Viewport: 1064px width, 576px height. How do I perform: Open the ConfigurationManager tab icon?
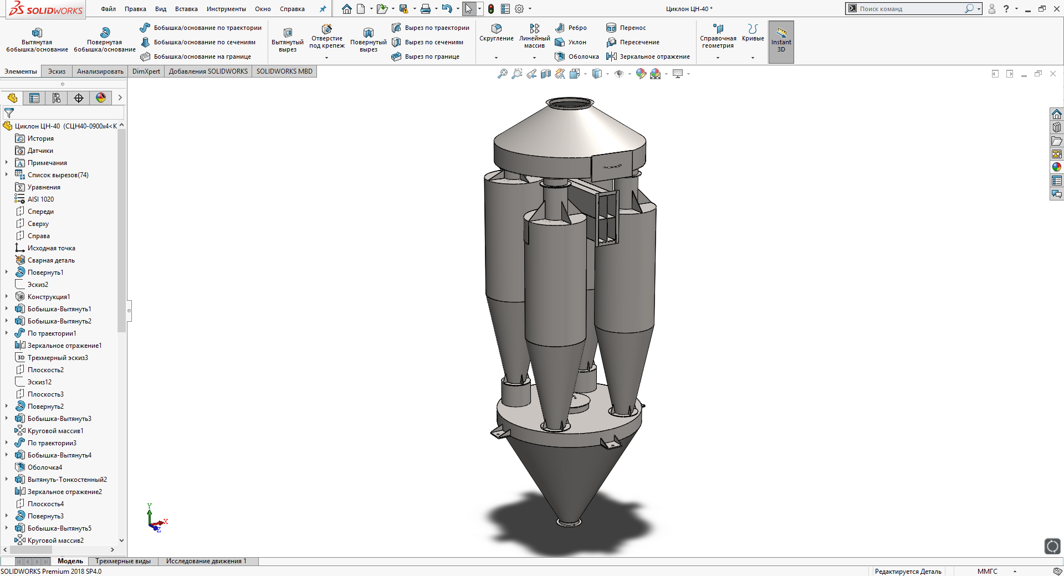(57, 98)
